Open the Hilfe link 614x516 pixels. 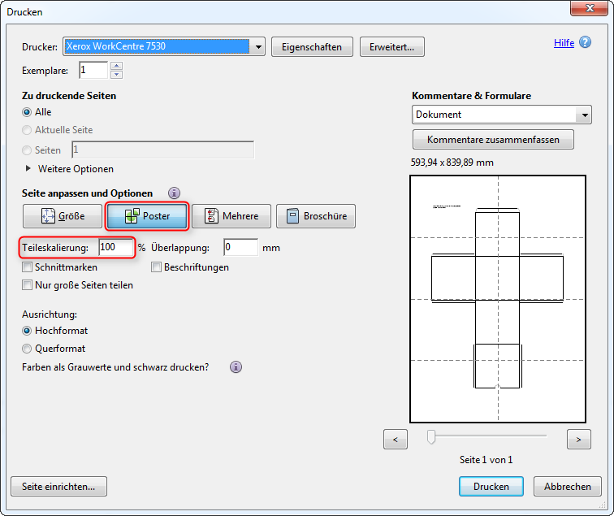pyautogui.click(x=564, y=43)
